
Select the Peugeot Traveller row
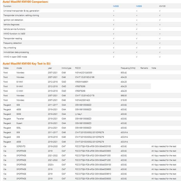pyautogui.click(x=92, y=119)
